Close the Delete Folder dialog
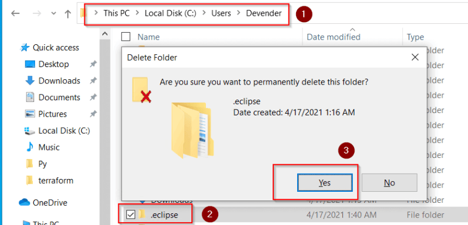The width and height of the screenshot is (468, 225). tap(415, 57)
